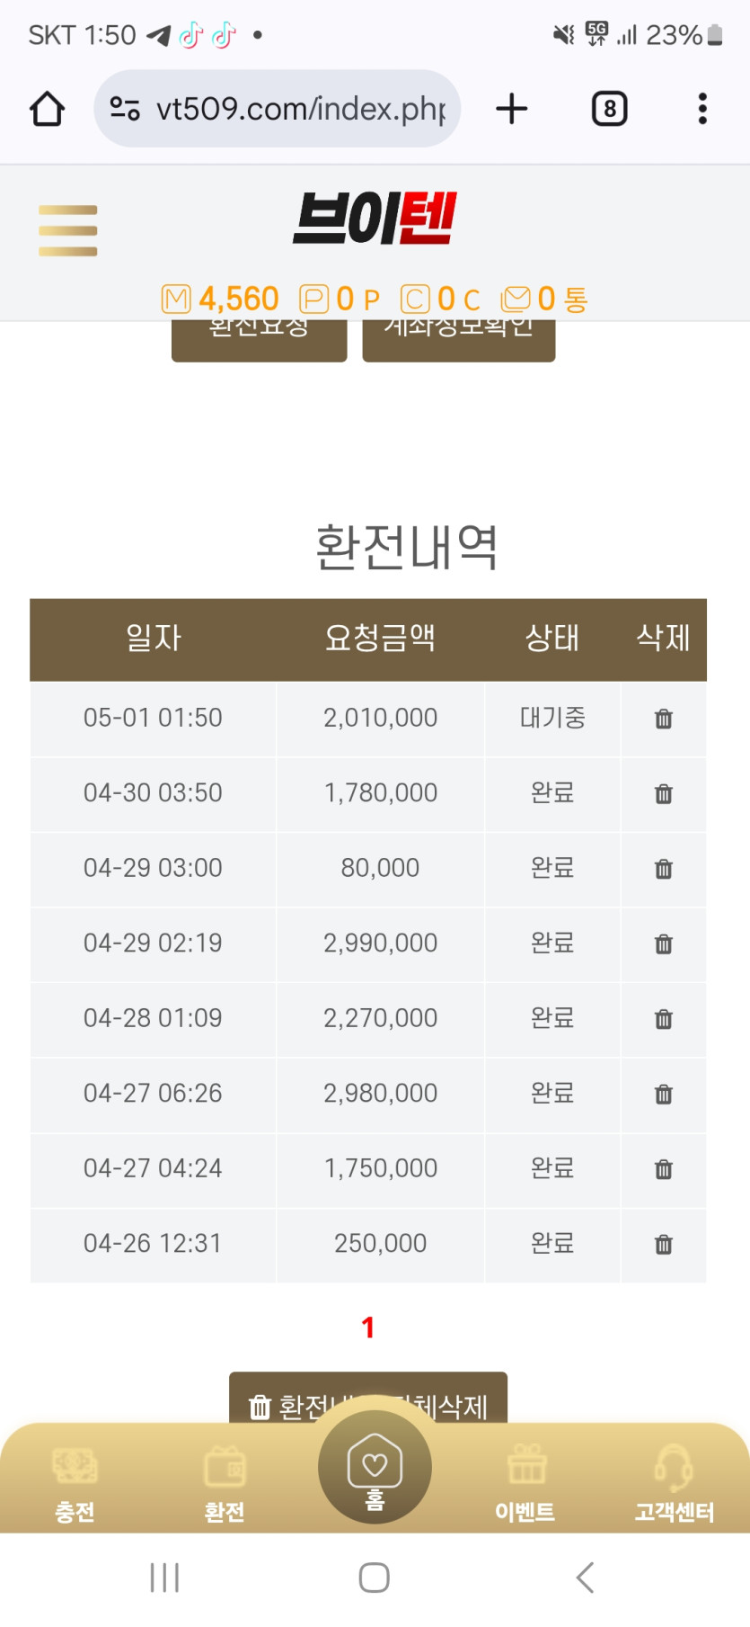The image size is (750, 1627).
Task: Open the browser three-dot menu
Action: (x=702, y=109)
